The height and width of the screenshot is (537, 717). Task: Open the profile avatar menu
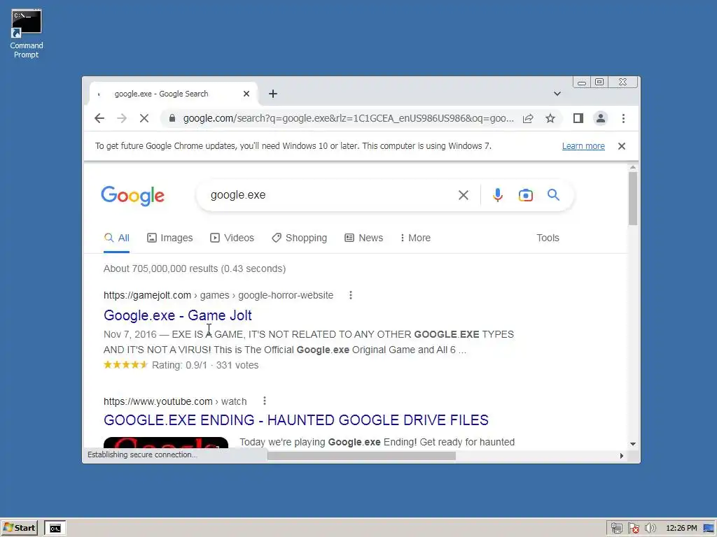(600, 118)
